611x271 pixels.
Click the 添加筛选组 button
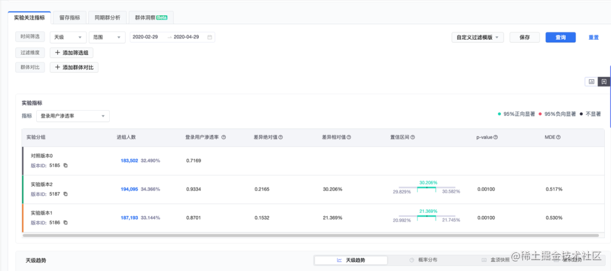[x=72, y=53]
